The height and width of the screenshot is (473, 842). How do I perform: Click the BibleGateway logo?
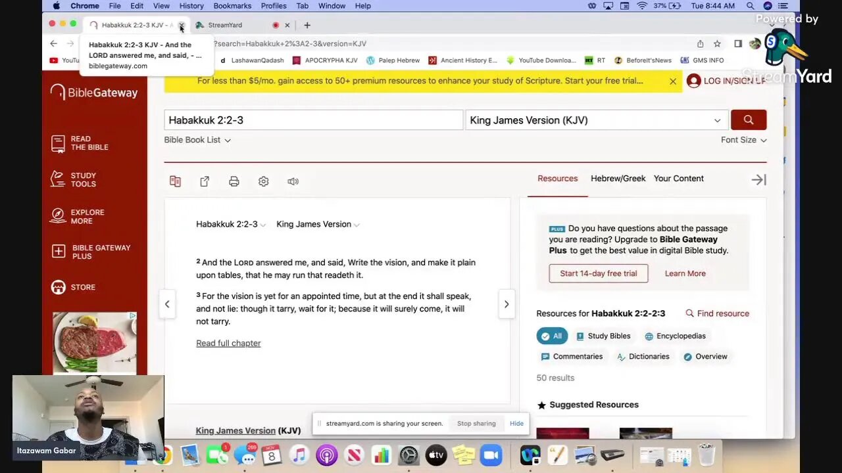[x=94, y=93]
